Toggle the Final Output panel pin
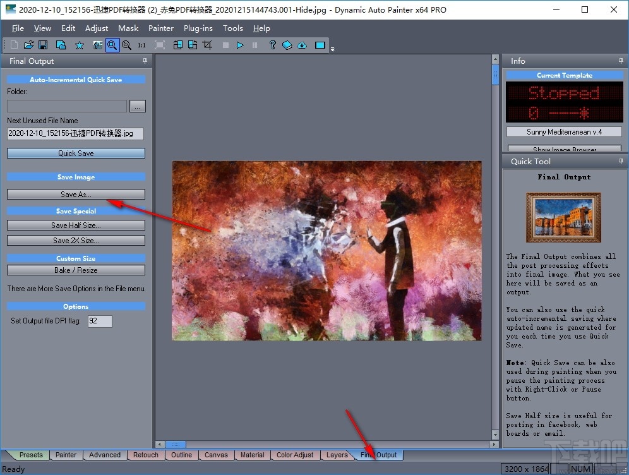 (145, 61)
